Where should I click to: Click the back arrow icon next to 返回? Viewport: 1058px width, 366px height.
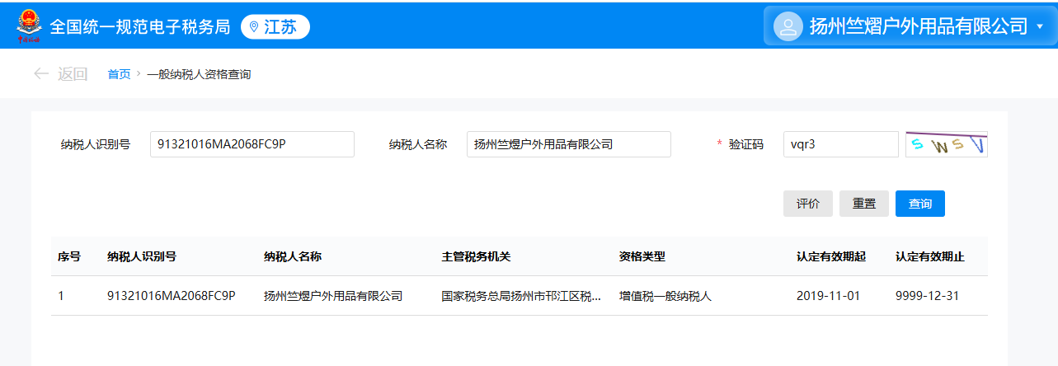pyautogui.click(x=40, y=74)
